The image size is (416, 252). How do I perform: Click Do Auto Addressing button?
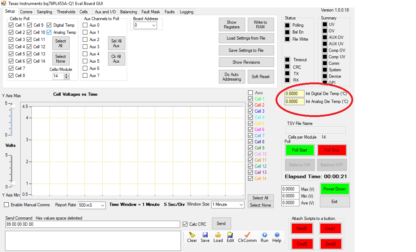click(231, 77)
